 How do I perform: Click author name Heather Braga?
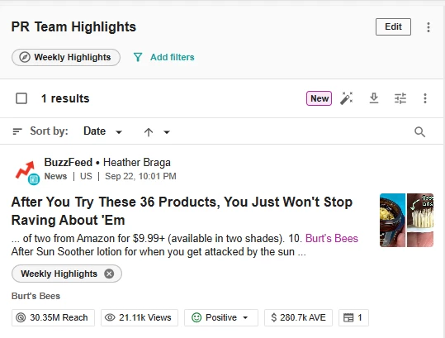pyautogui.click(x=137, y=163)
